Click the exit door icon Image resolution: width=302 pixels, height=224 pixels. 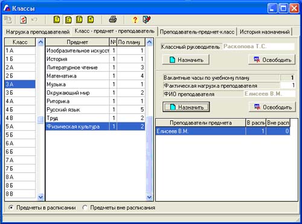point(146,19)
